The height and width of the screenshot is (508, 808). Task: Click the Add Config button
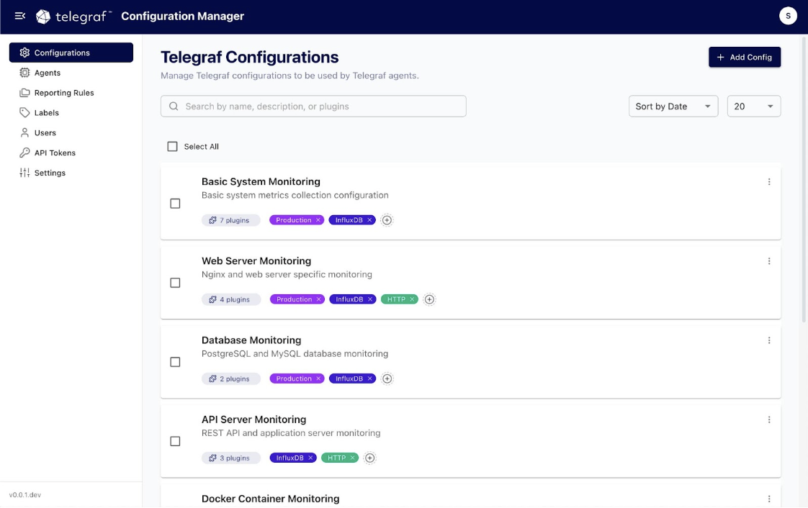[744, 58]
